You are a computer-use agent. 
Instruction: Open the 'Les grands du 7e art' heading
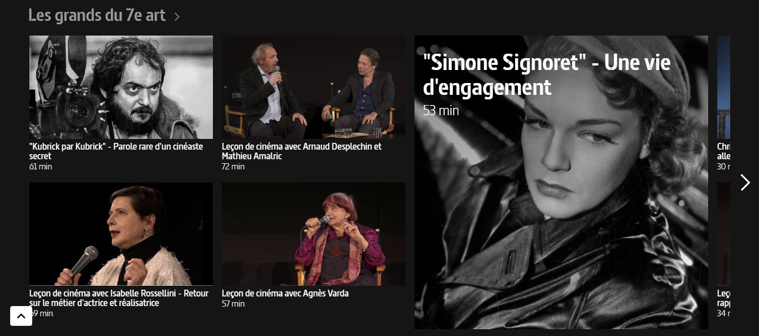click(97, 15)
